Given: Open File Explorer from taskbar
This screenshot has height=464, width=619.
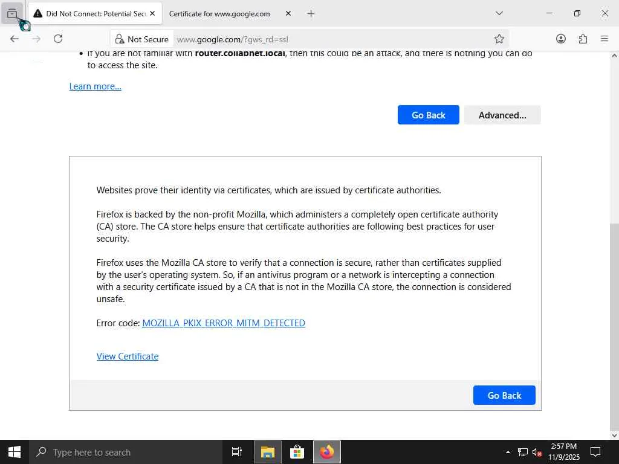Looking at the screenshot, I should [x=267, y=452].
